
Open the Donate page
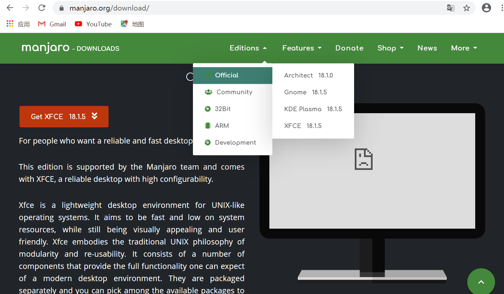click(x=349, y=48)
